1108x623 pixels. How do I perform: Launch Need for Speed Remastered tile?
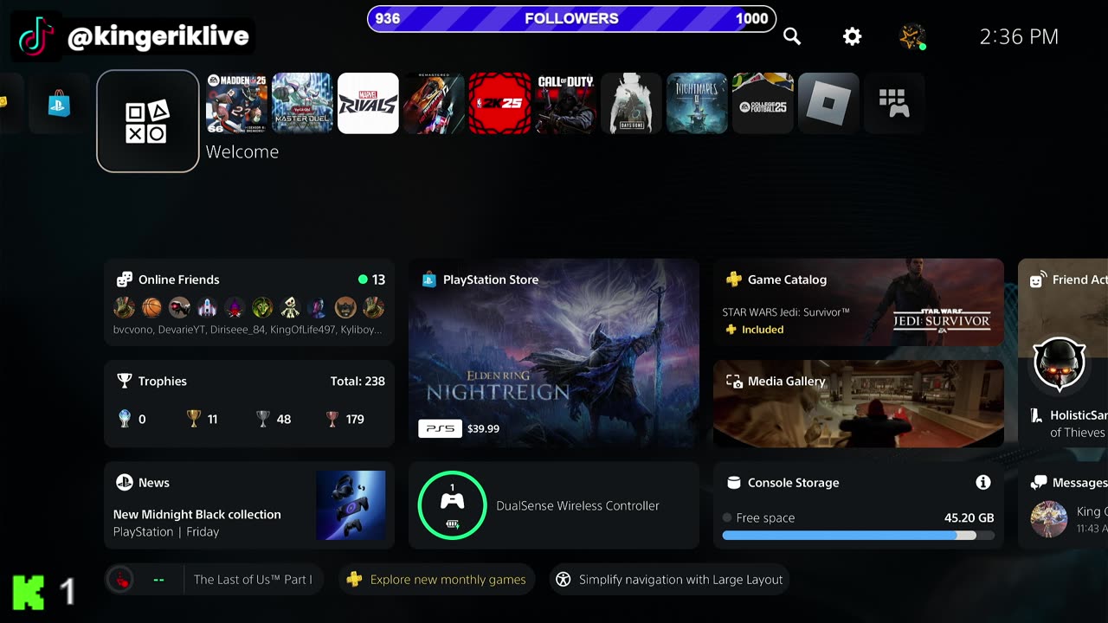coord(434,103)
